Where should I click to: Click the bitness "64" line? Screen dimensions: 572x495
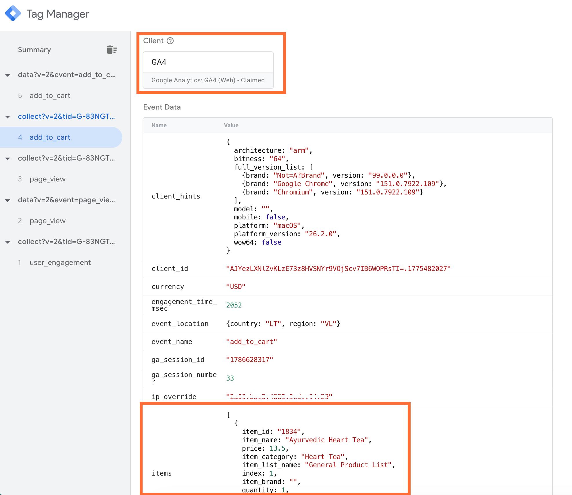(x=261, y=159)
